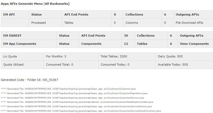This screenshot has height=113, width=213.
Task: Open EM API Collections link
Action: tap(134, 14)
